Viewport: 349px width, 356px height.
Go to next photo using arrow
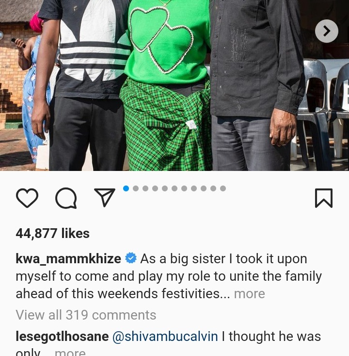[x=327, y=31]
